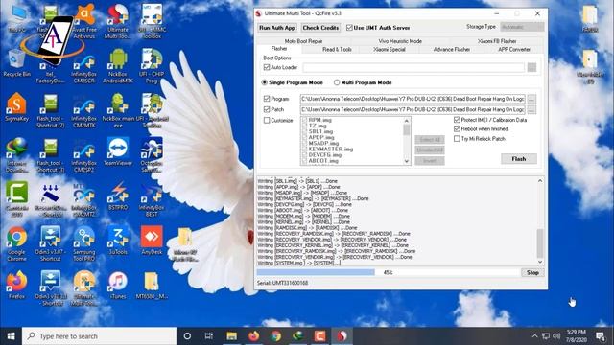
Task: Select Multi Program Mode radio button
Action: point(337,82)
